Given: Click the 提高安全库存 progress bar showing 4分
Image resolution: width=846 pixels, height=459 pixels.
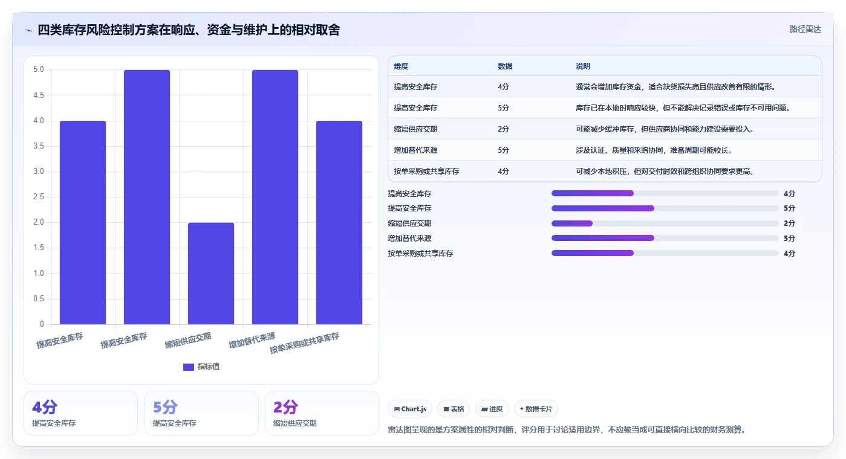Looking at the screenshot, I should [665, 193].
